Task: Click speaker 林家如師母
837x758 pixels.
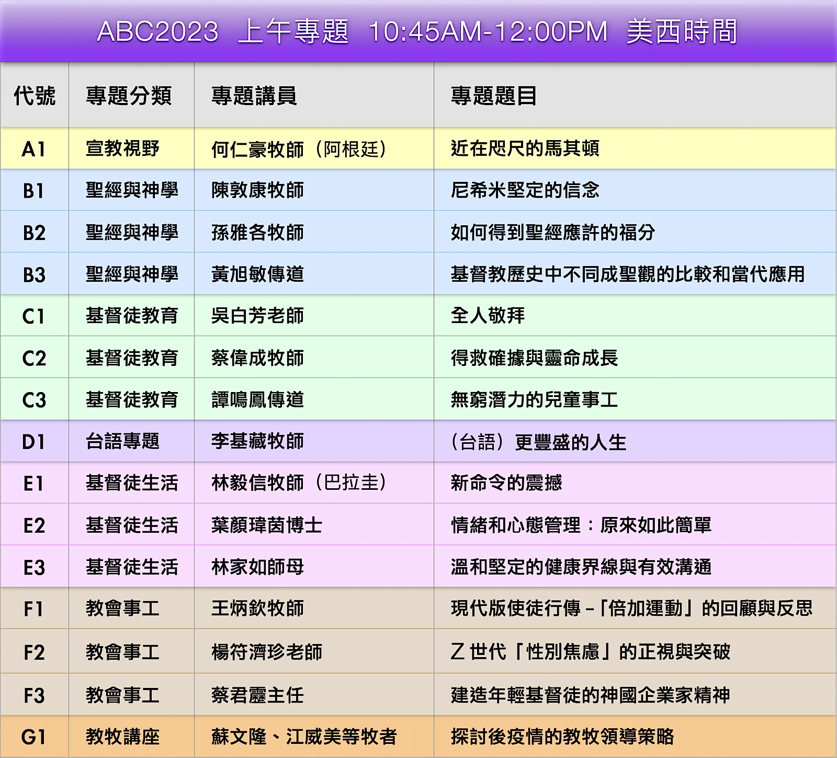Action: coord(257,567)
